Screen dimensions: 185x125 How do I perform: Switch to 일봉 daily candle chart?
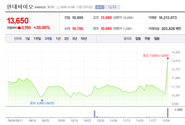coord(138,39)
